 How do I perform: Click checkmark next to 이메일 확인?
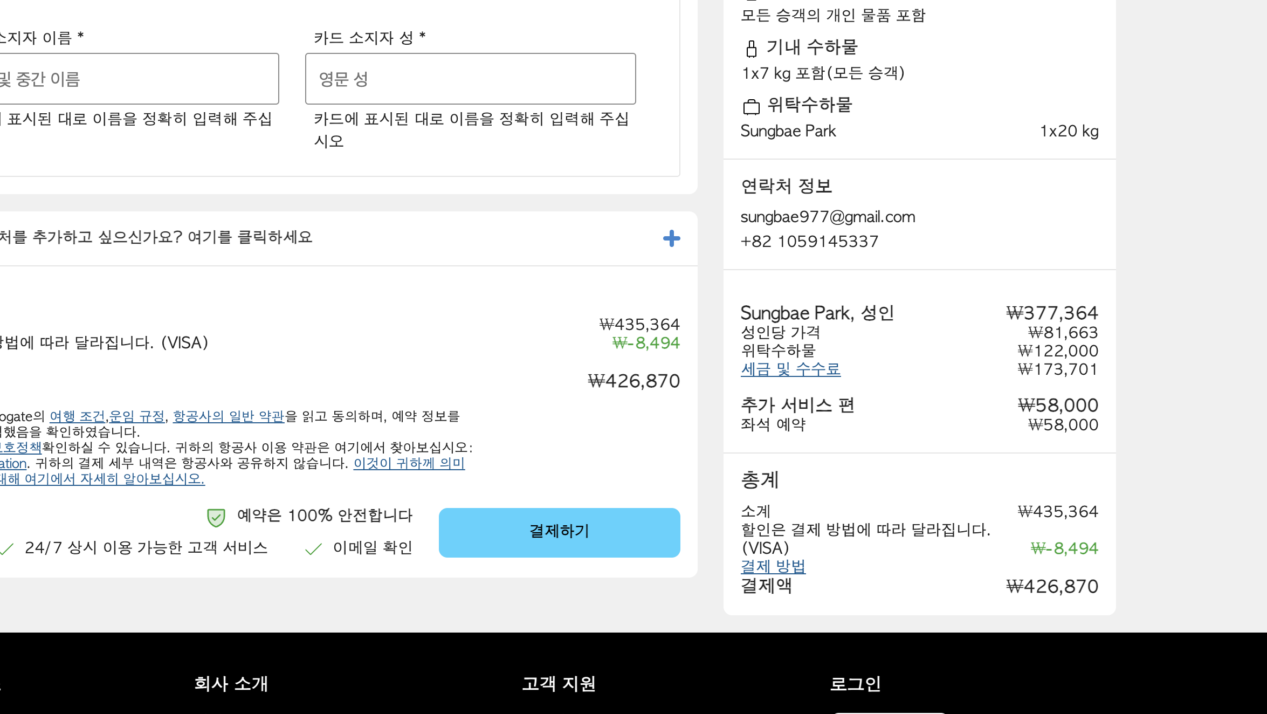(x=313, y=549)
